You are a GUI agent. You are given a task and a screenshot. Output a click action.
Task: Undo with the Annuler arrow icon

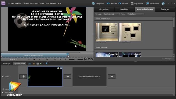point(108,4)
